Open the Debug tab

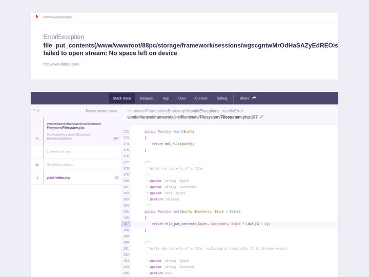222,98
